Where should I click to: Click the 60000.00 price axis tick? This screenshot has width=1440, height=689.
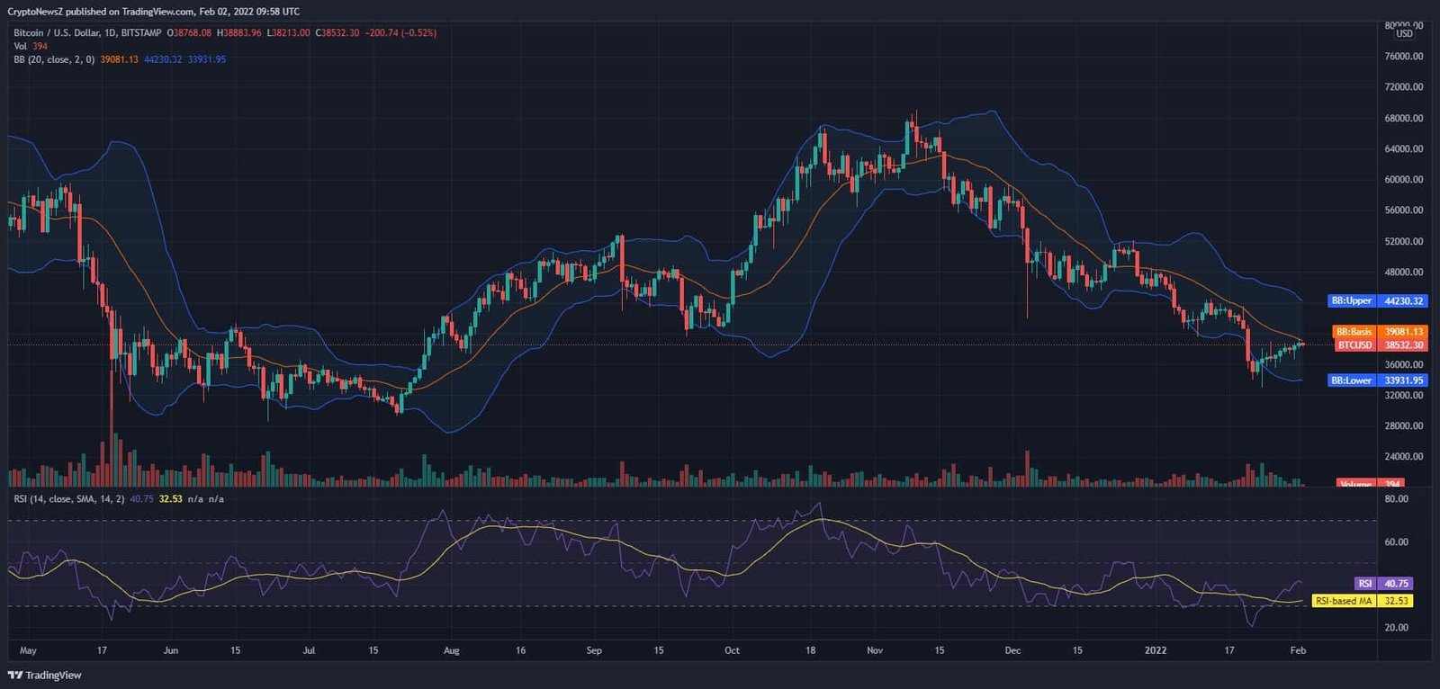pos(1404,180)
